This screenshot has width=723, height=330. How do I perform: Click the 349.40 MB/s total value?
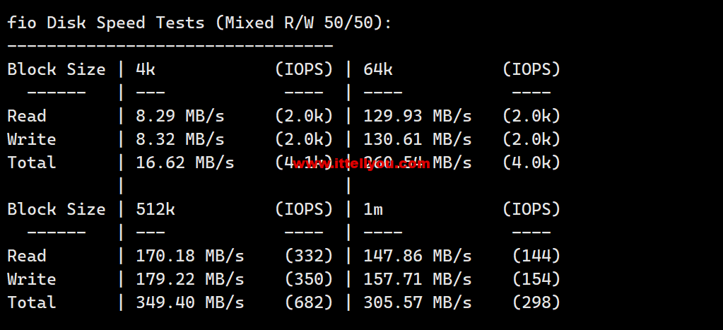(190, 303)
